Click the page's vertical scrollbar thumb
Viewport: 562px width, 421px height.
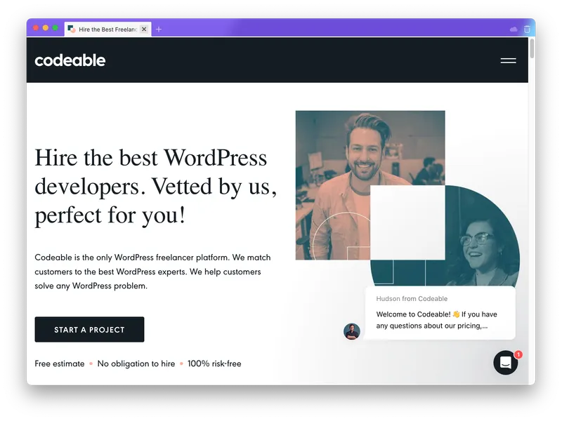(532, 49)
